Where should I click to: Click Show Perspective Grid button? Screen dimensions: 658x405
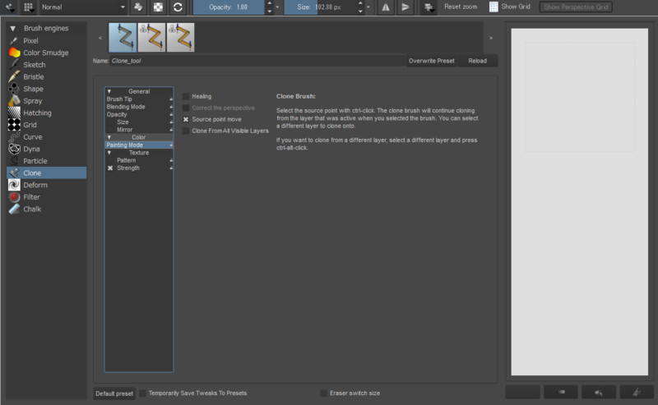tap(576, 7)
